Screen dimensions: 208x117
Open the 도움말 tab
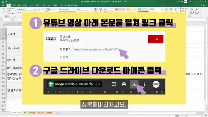(x=56, y=5)
